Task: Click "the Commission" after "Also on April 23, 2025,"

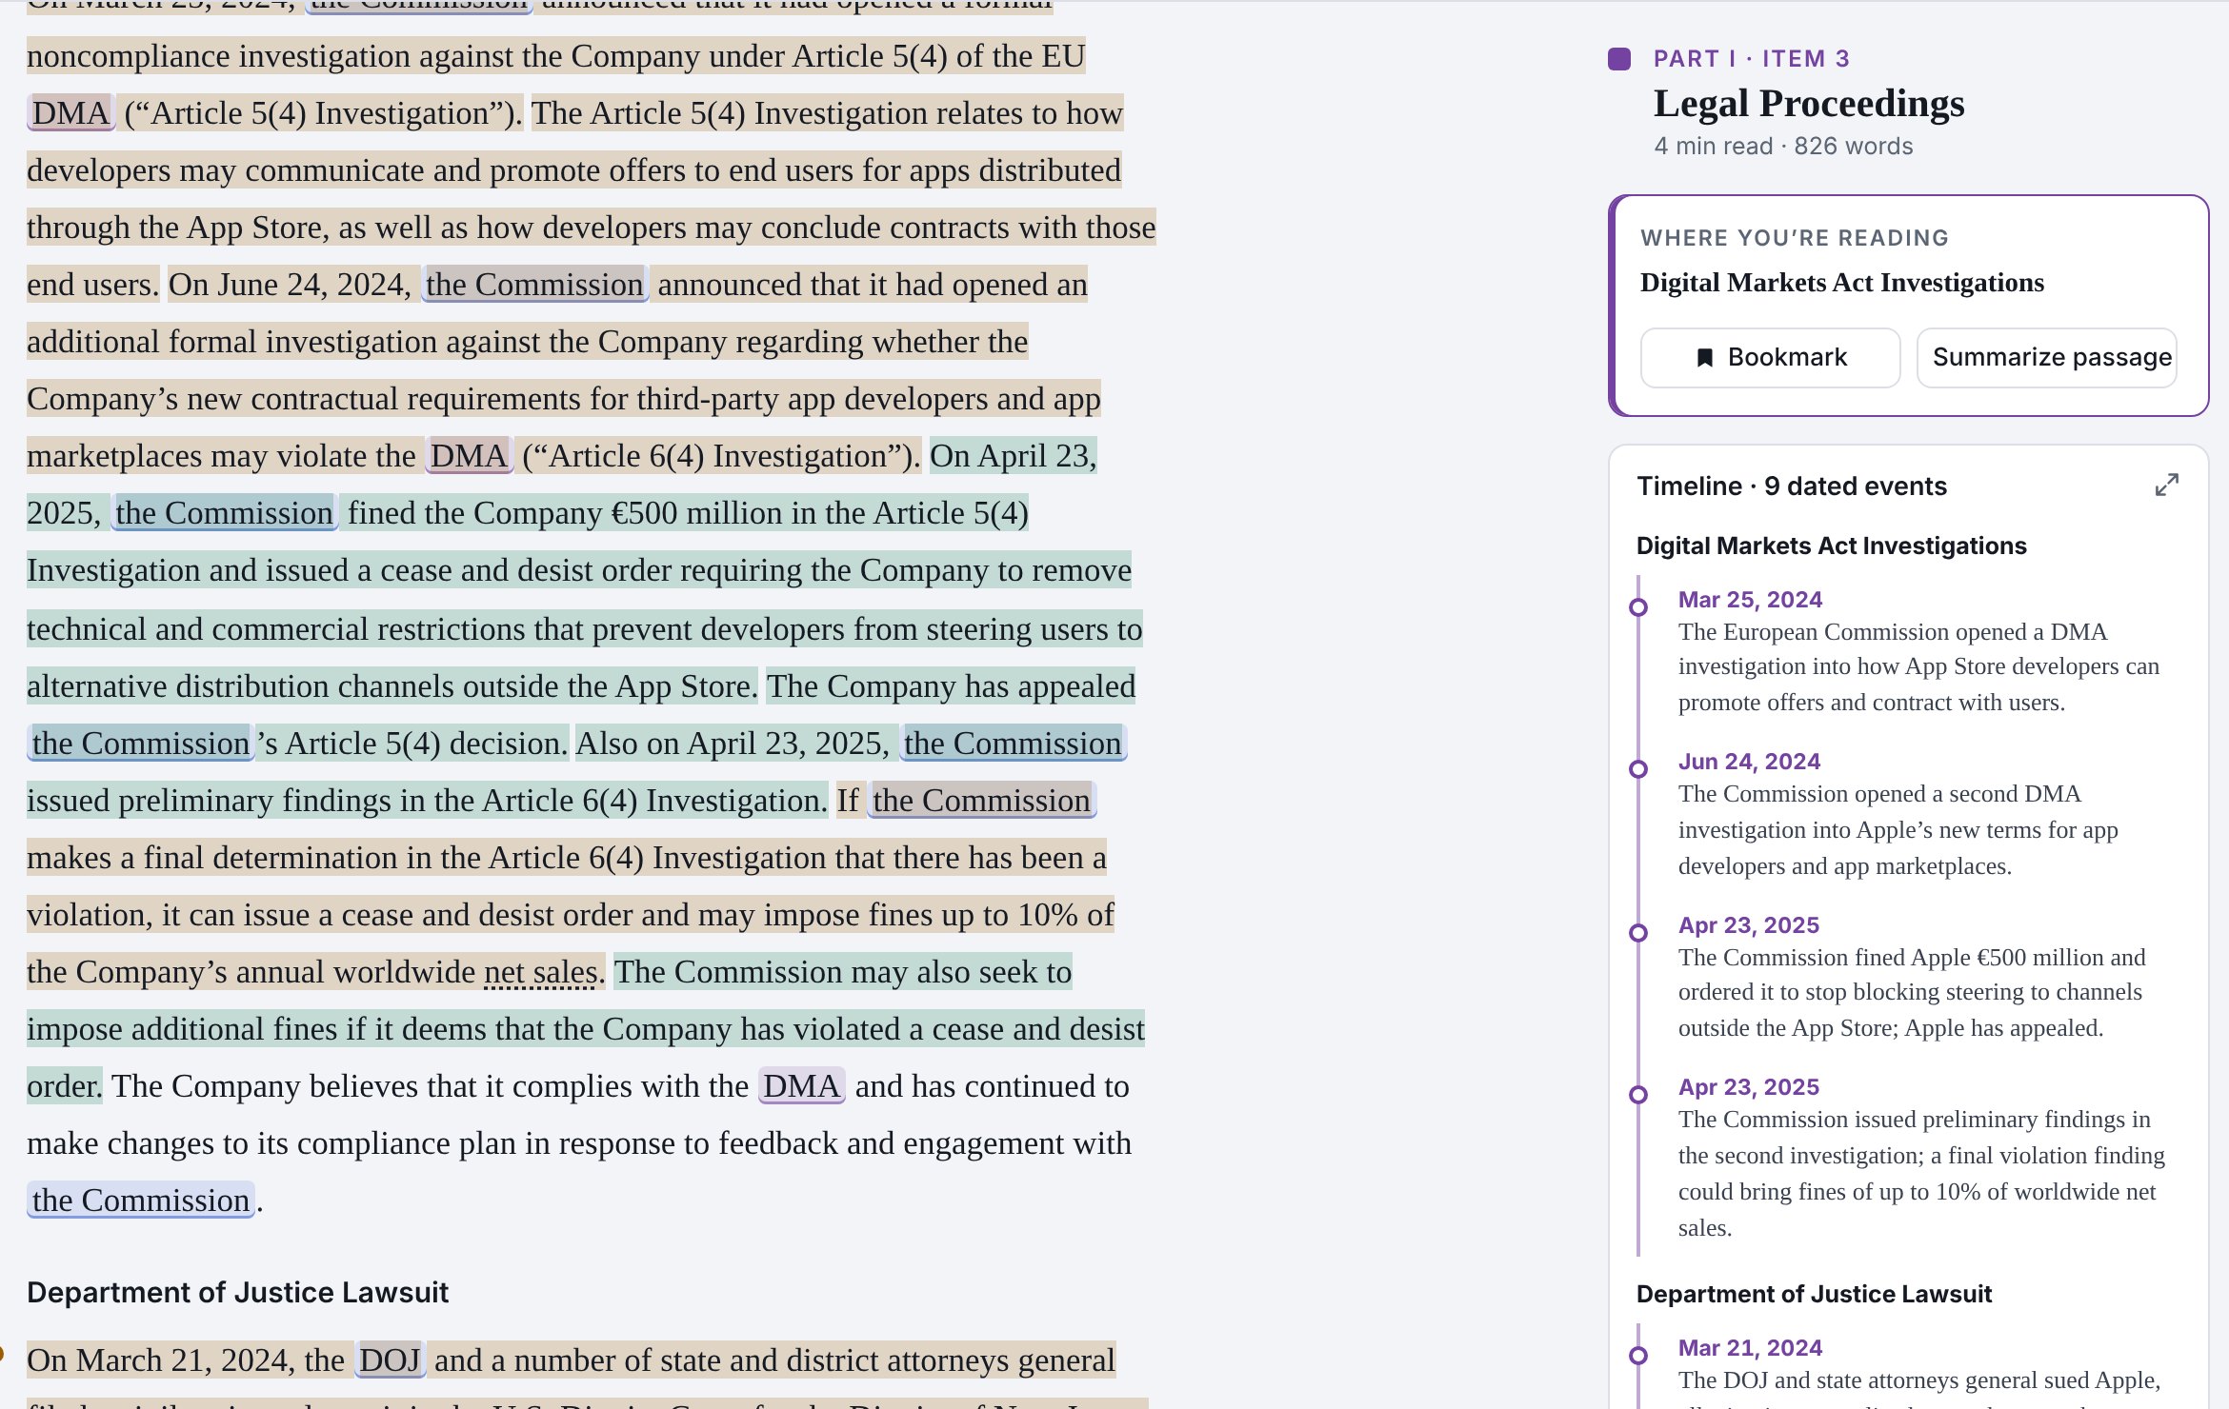Action: tap(1013, 744)
